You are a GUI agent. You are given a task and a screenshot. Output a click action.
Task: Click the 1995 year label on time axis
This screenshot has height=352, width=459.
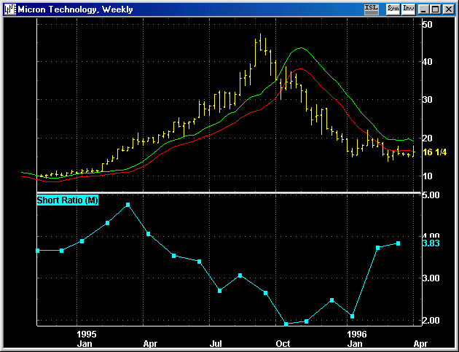point(87,334)
